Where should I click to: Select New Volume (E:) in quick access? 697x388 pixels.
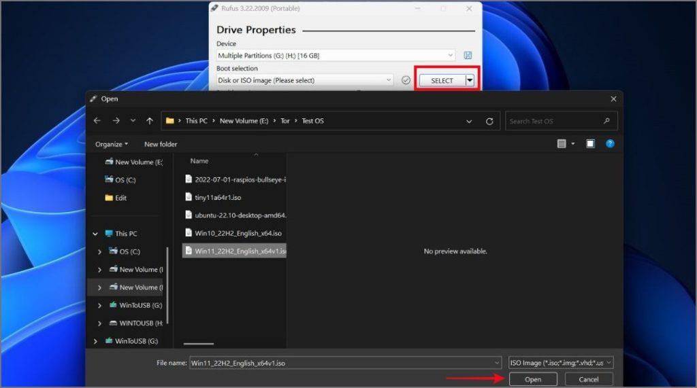pos(134,162)
